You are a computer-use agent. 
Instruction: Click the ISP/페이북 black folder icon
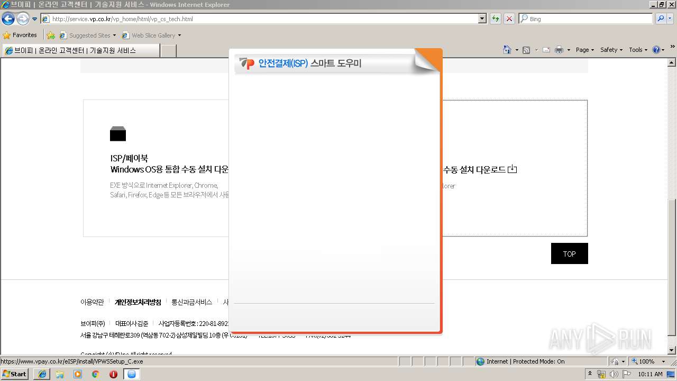coord(118,134)
